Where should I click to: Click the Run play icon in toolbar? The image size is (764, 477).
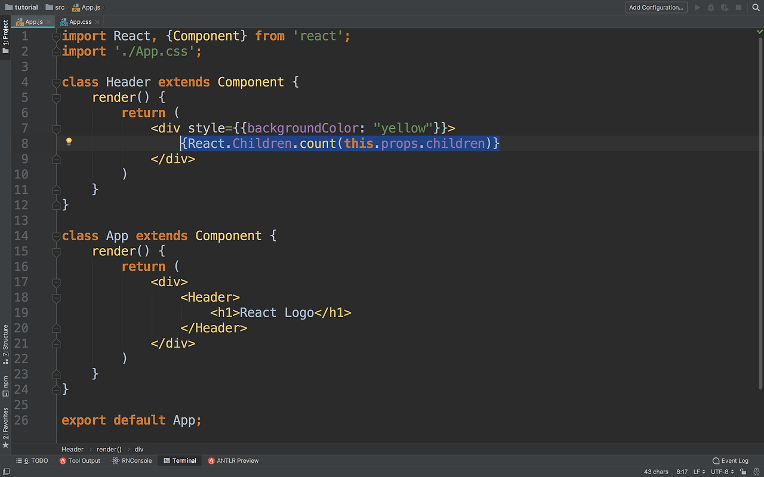click(697, 8)
